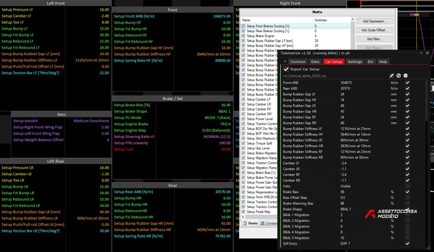Open the Help tab in Telemetrick
The height and width of the screenshot is (252, 434).
(x=383, y=62)
